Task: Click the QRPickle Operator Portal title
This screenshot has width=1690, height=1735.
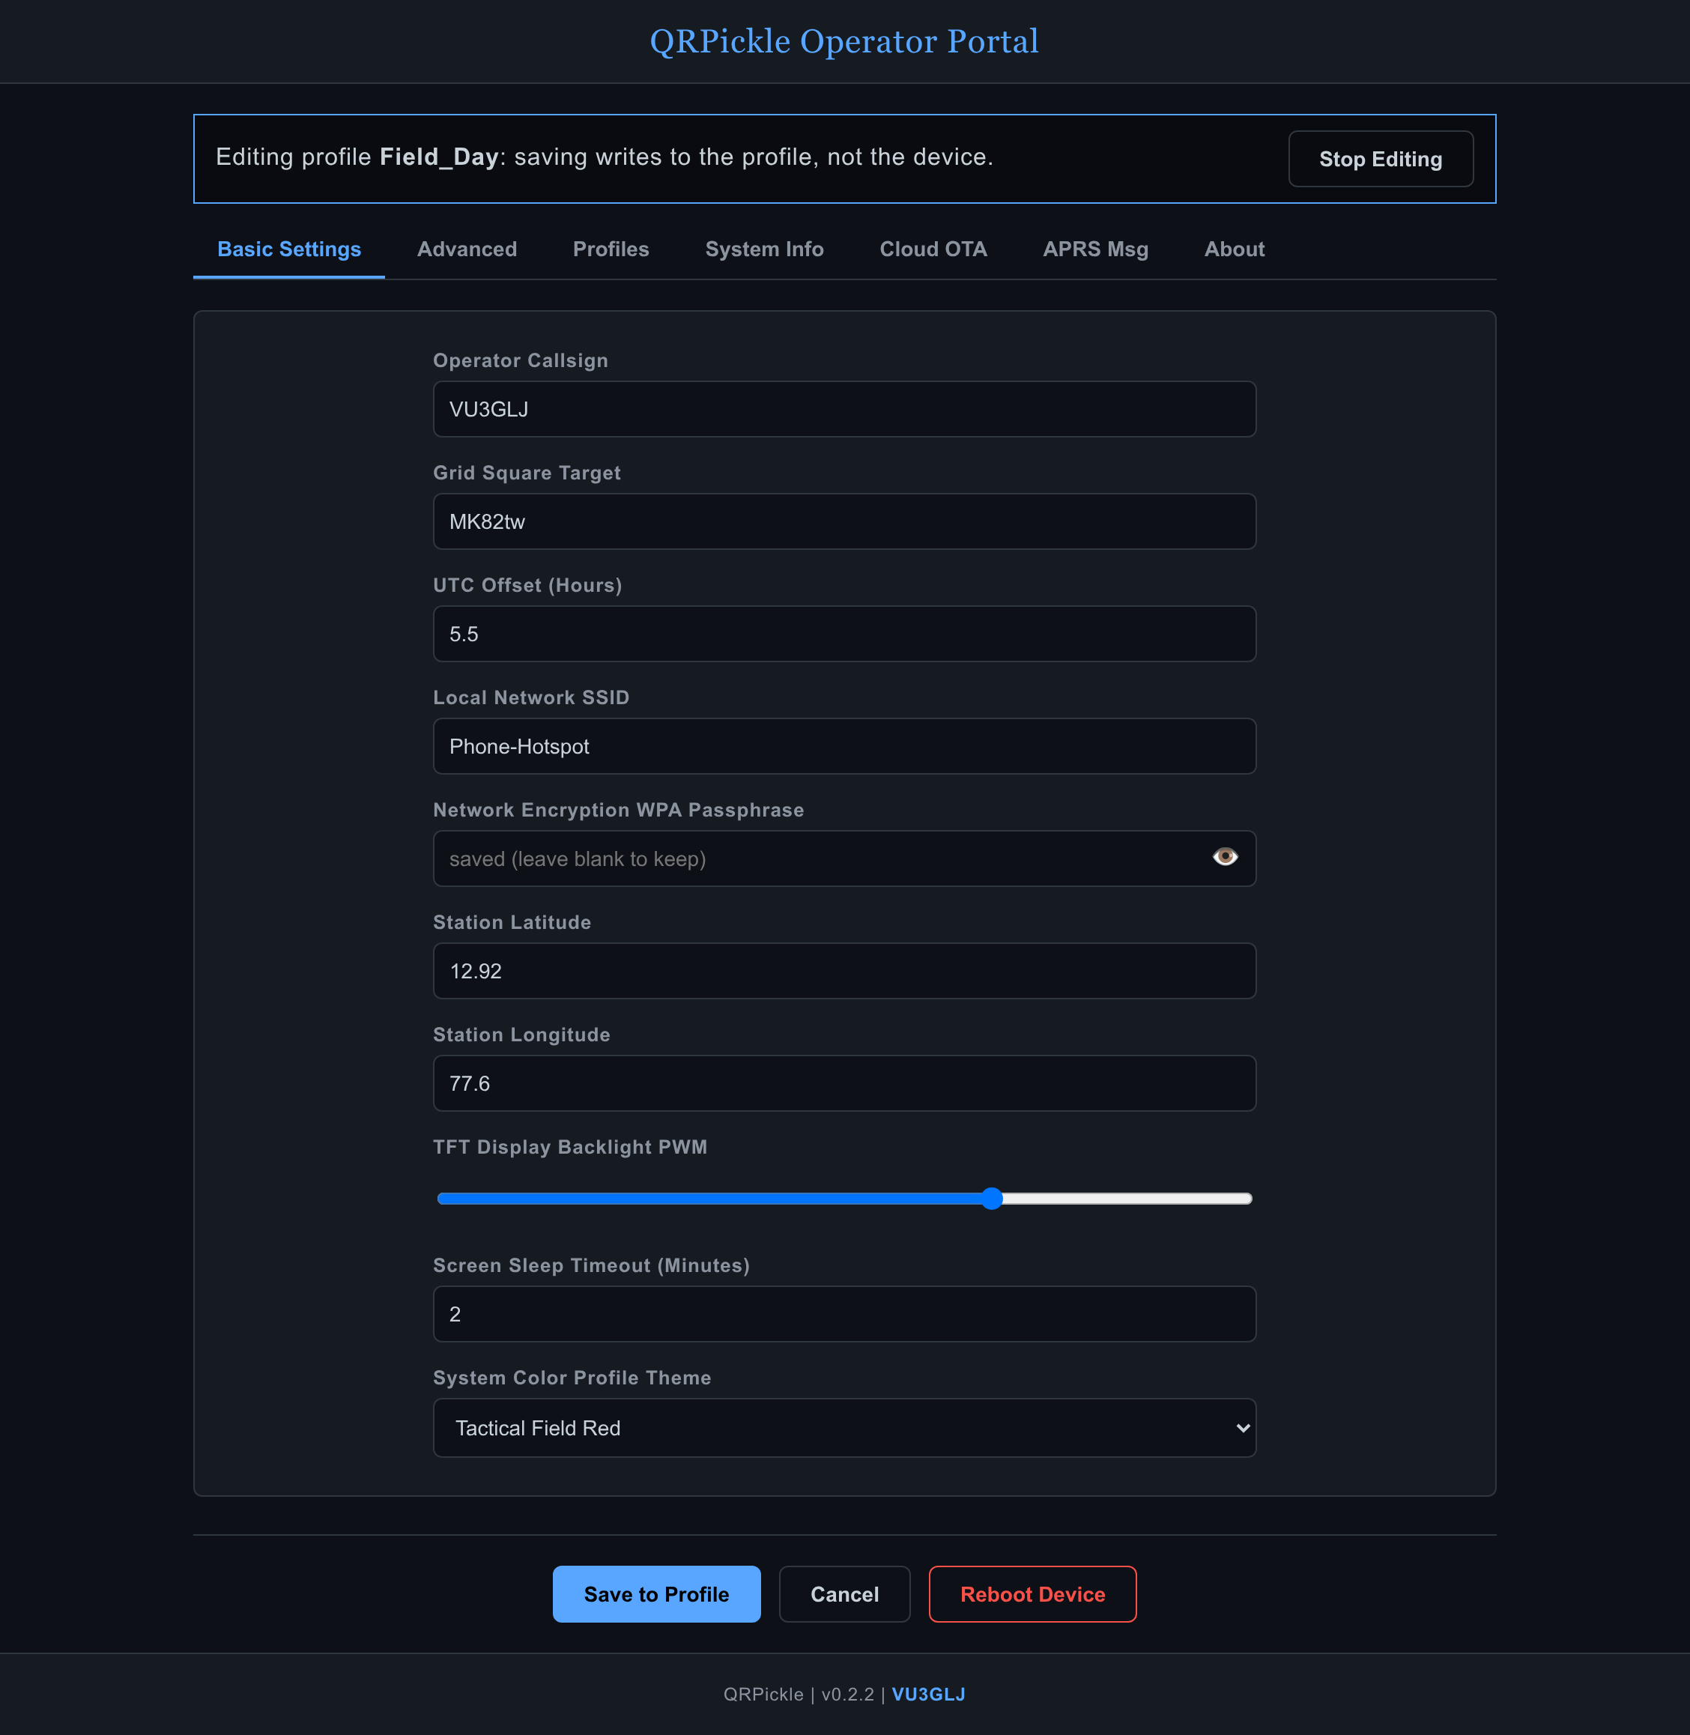Action: tap(844, 42)
